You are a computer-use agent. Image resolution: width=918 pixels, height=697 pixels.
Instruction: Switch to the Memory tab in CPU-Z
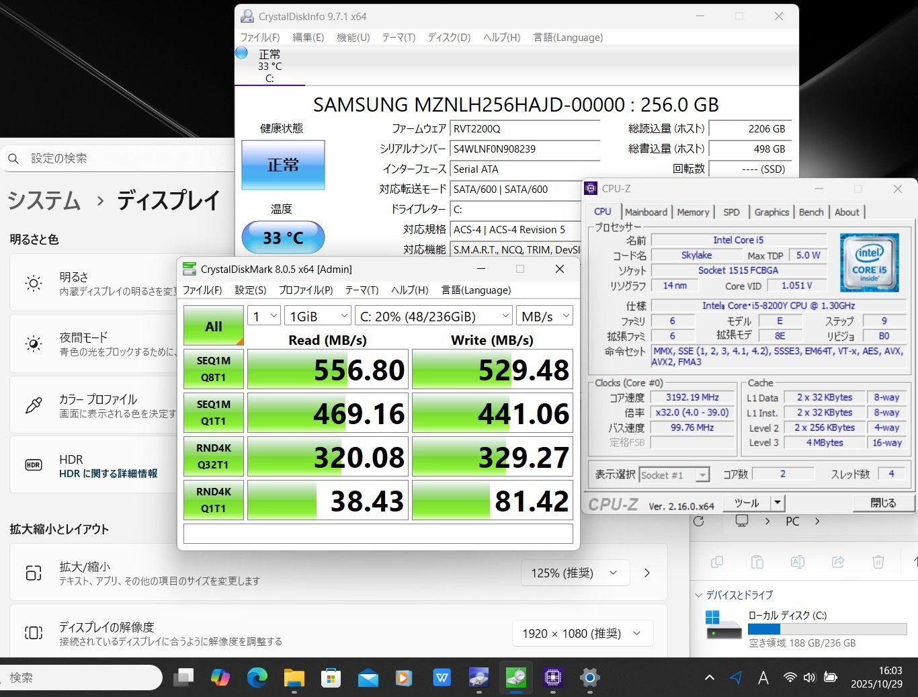click(693, 212)
